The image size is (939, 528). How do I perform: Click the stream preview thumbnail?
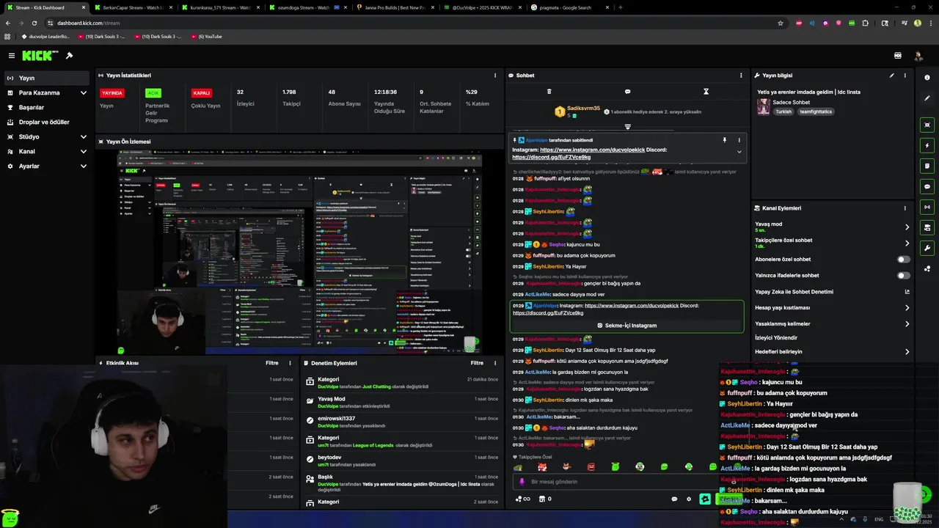[x=300, y=252]
